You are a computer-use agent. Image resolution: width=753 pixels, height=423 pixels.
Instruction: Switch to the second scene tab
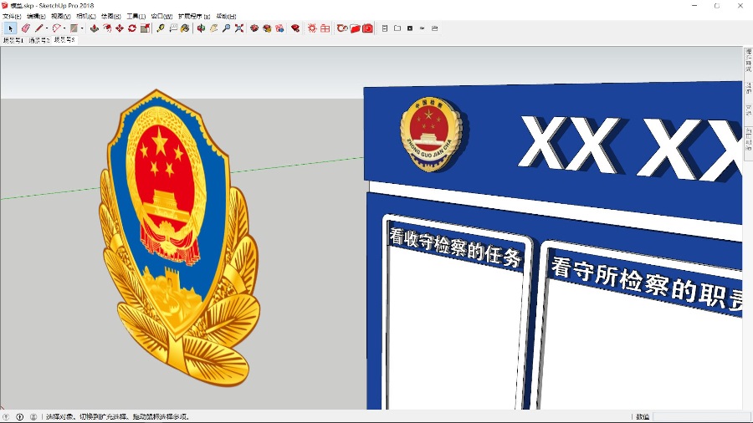(x=38, y=40)
